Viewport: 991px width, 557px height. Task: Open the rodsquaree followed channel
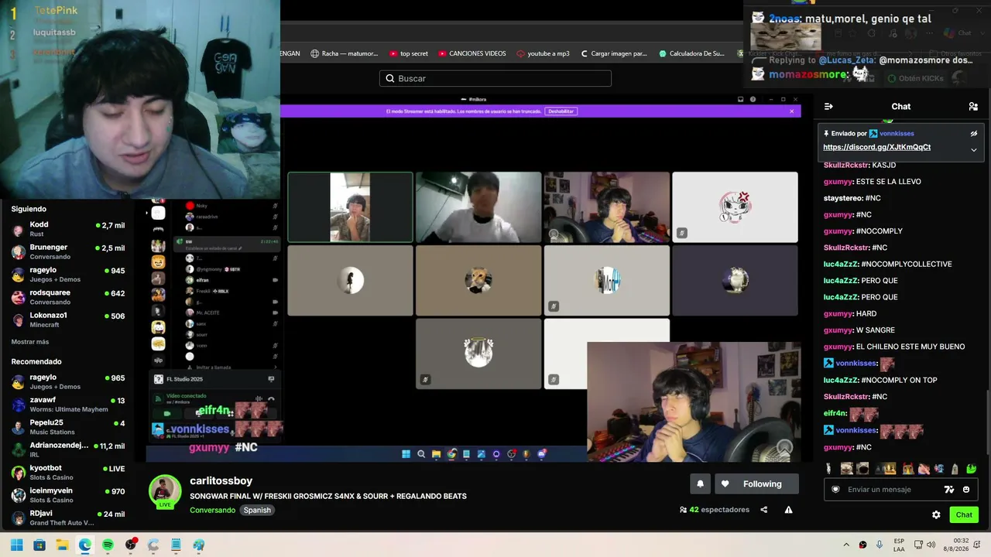point(68,297)
